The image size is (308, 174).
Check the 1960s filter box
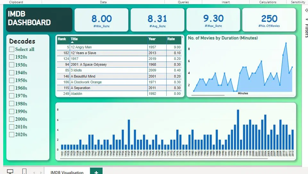pyautogui.click(x=12, y=88)
